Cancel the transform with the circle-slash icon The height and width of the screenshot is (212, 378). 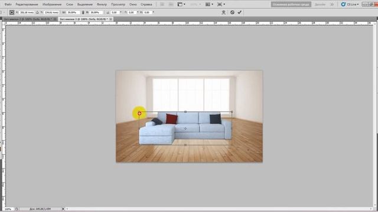(x=232, y=12)
